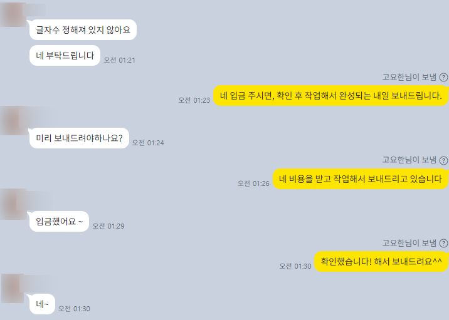Select yellow bubble 네 비용을 받고 작업해서

[361, 178]
